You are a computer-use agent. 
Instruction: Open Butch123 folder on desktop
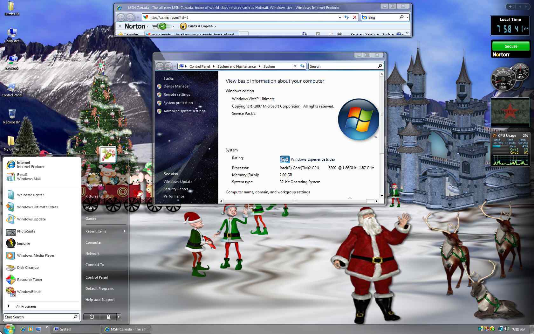11,9
